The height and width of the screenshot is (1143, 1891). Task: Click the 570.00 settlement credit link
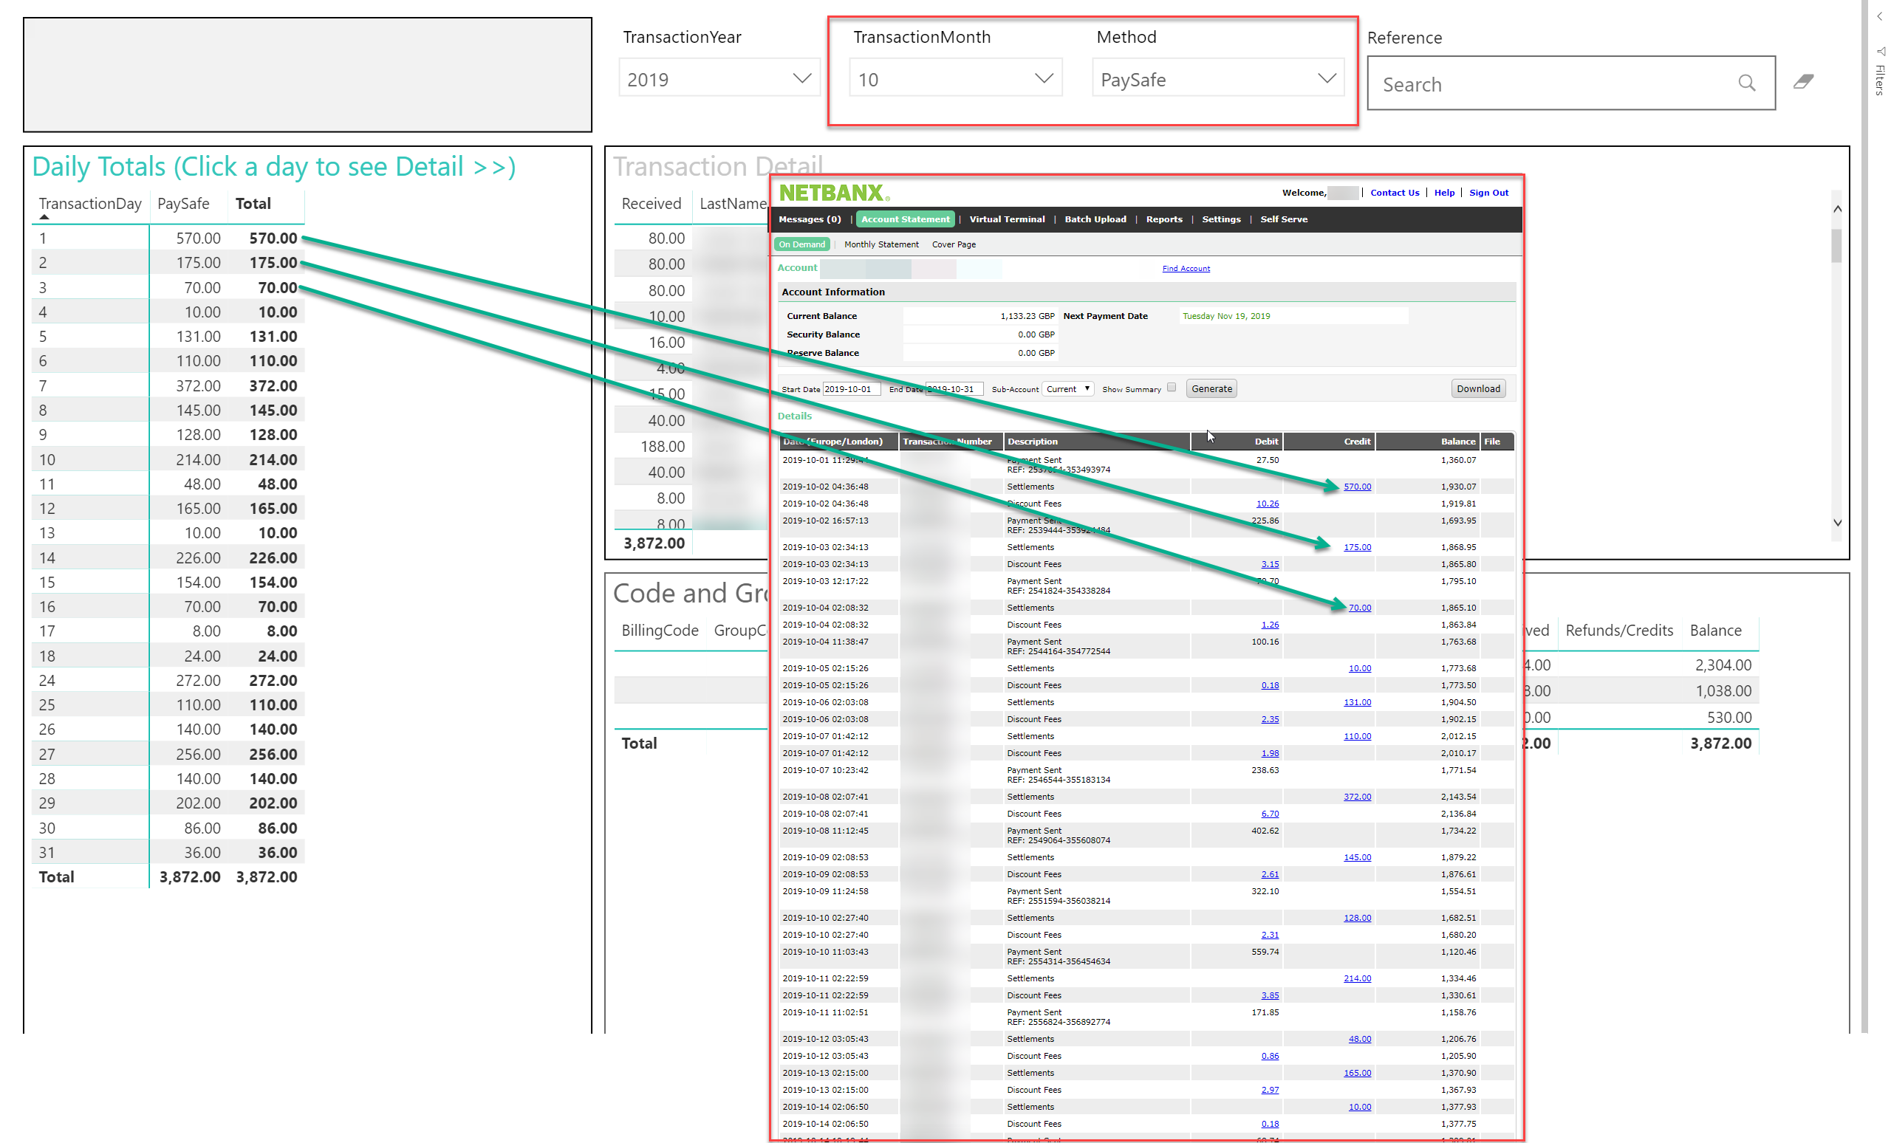1357,487
